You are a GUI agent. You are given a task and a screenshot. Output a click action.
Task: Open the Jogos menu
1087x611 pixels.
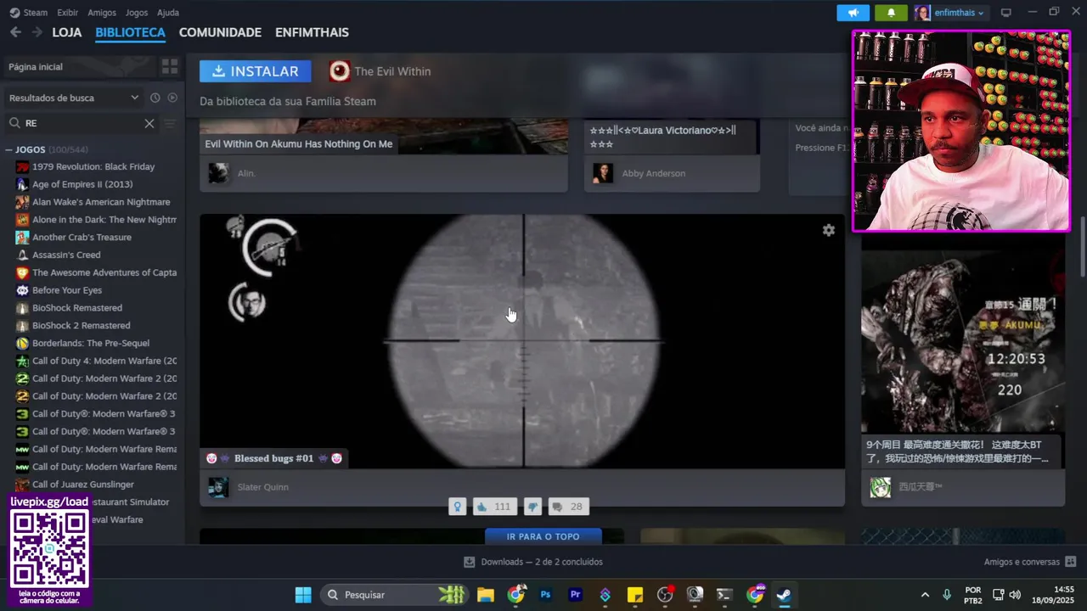(136, 13)
